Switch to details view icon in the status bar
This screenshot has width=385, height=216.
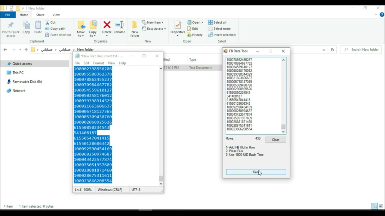coord(375,206)
